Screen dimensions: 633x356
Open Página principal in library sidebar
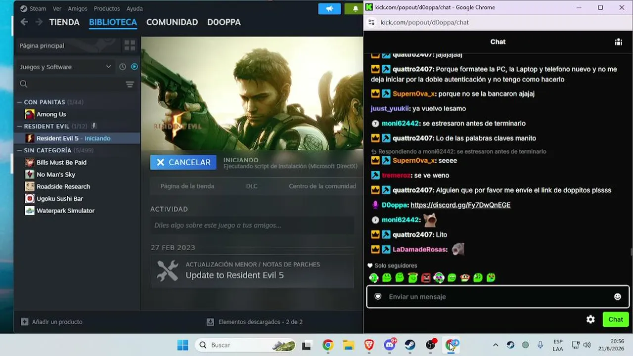point(68,45)
